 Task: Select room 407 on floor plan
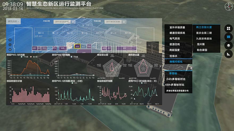[109, 48]
